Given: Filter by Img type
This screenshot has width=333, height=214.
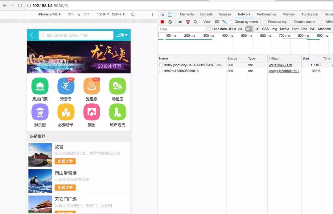Looking at the screenshot, I should click(x=274, y=29).
